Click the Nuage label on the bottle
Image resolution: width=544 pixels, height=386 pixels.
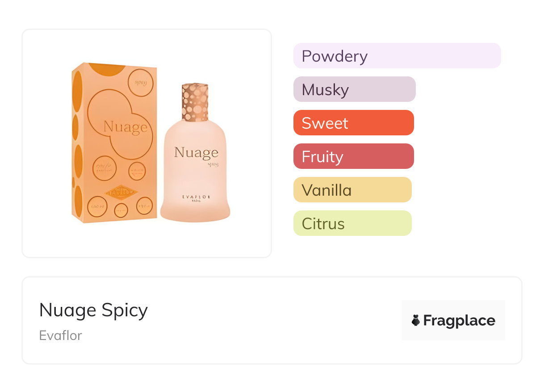pos(196,152)
